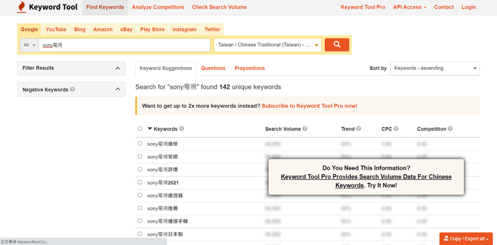Switch to the Instagram tab
This screenshot has width=497, height=245.
click(x=184, y=30)
